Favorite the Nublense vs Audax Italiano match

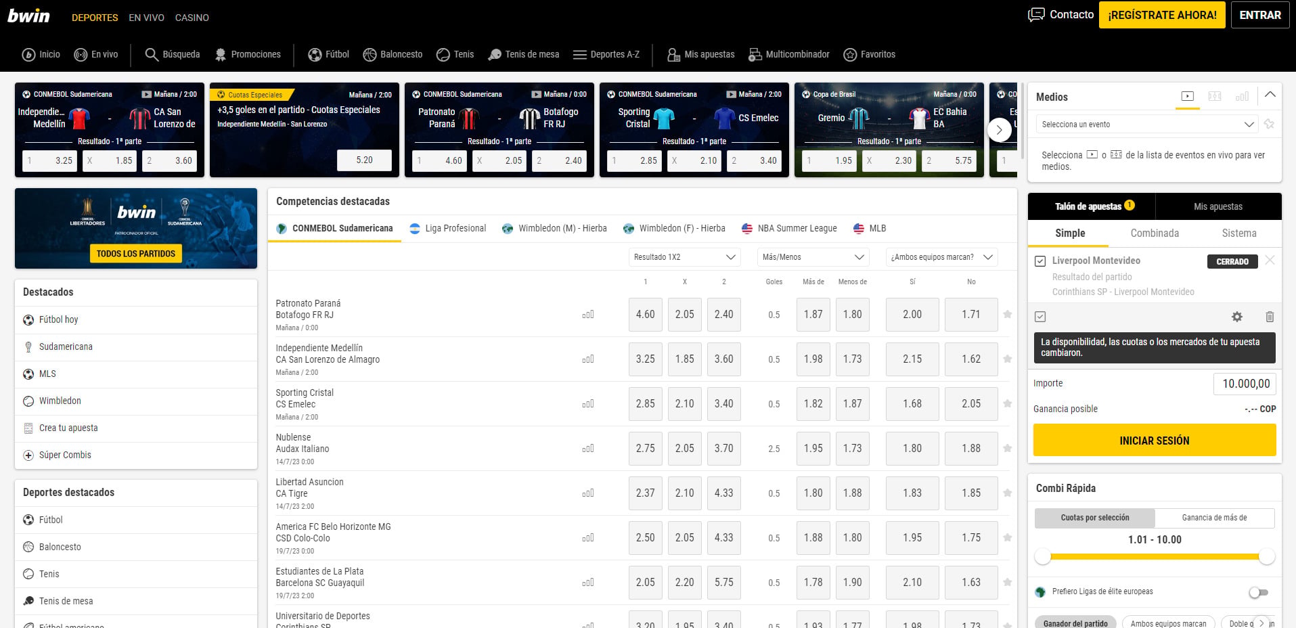coord(1008,449)
